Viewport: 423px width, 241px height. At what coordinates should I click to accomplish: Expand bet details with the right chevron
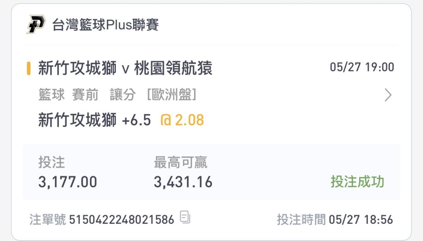click(x=388, y=95)
